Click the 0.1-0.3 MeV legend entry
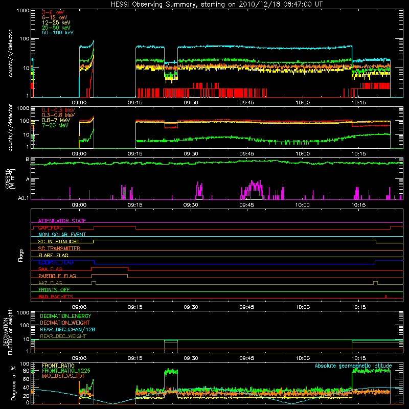 pyautogui.click(x=58, y=110)
